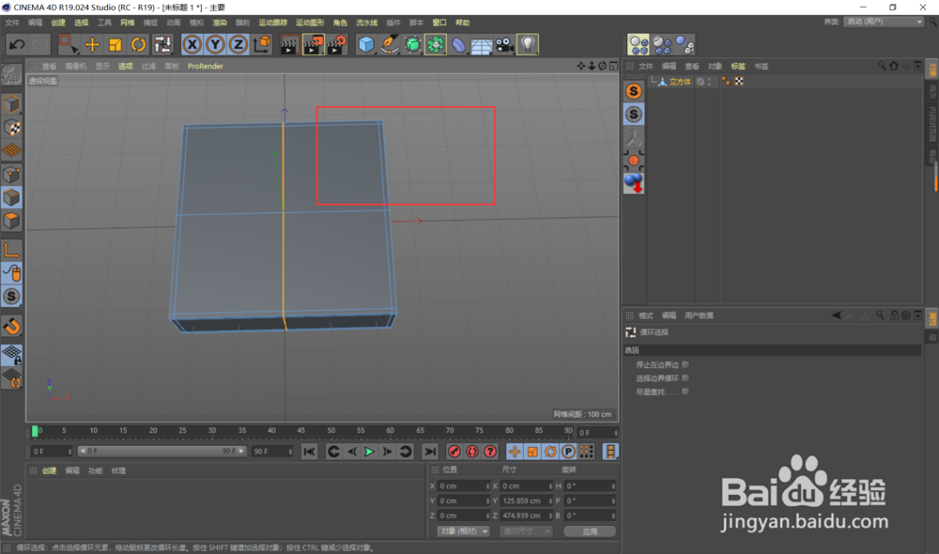Open the Bend deformer icon
939x554 pixels.
tap(459, 44)
